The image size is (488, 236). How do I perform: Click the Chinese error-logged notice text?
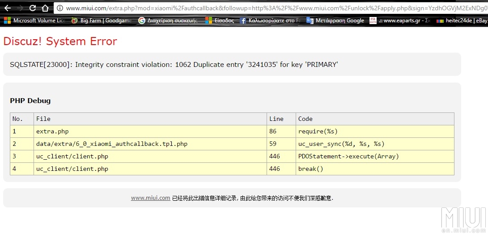[253, 198]
